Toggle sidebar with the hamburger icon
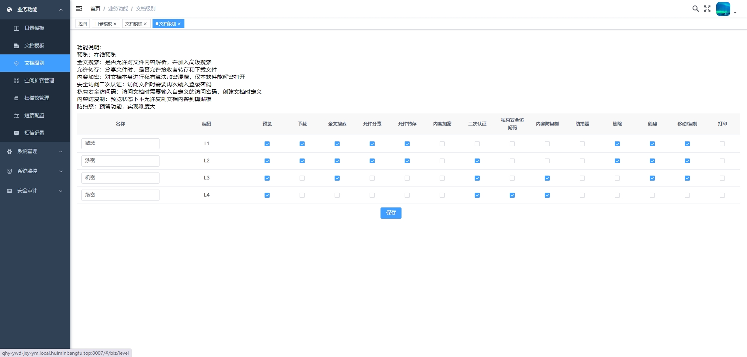The image size is (747, 357). point(79,9)
